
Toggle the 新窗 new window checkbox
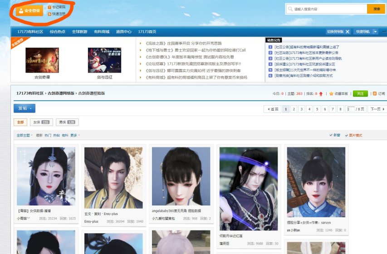(331, 135)
